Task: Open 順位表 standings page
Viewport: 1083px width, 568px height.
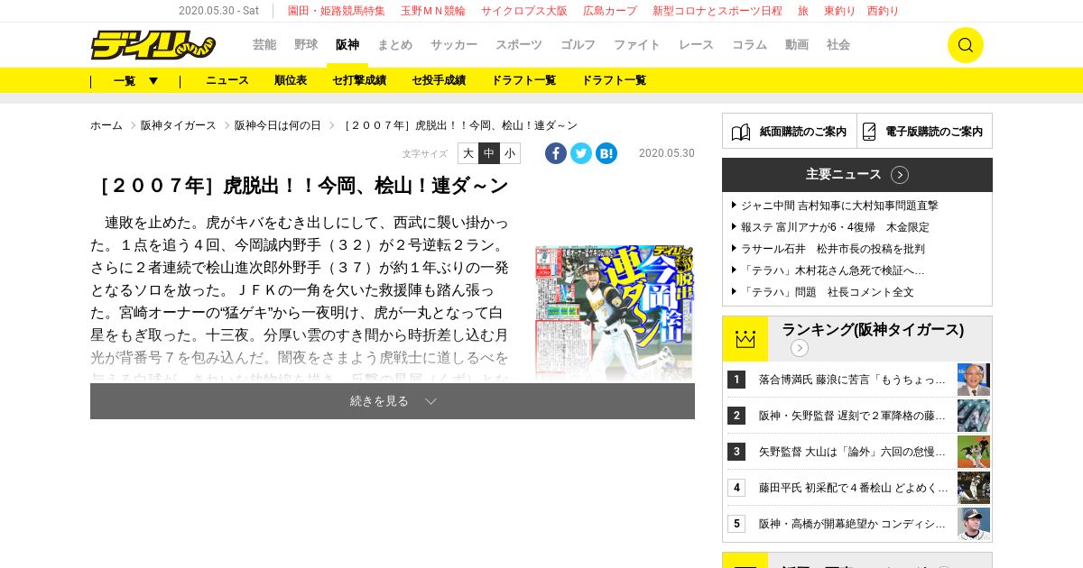Action: click(x=291, y=80)
